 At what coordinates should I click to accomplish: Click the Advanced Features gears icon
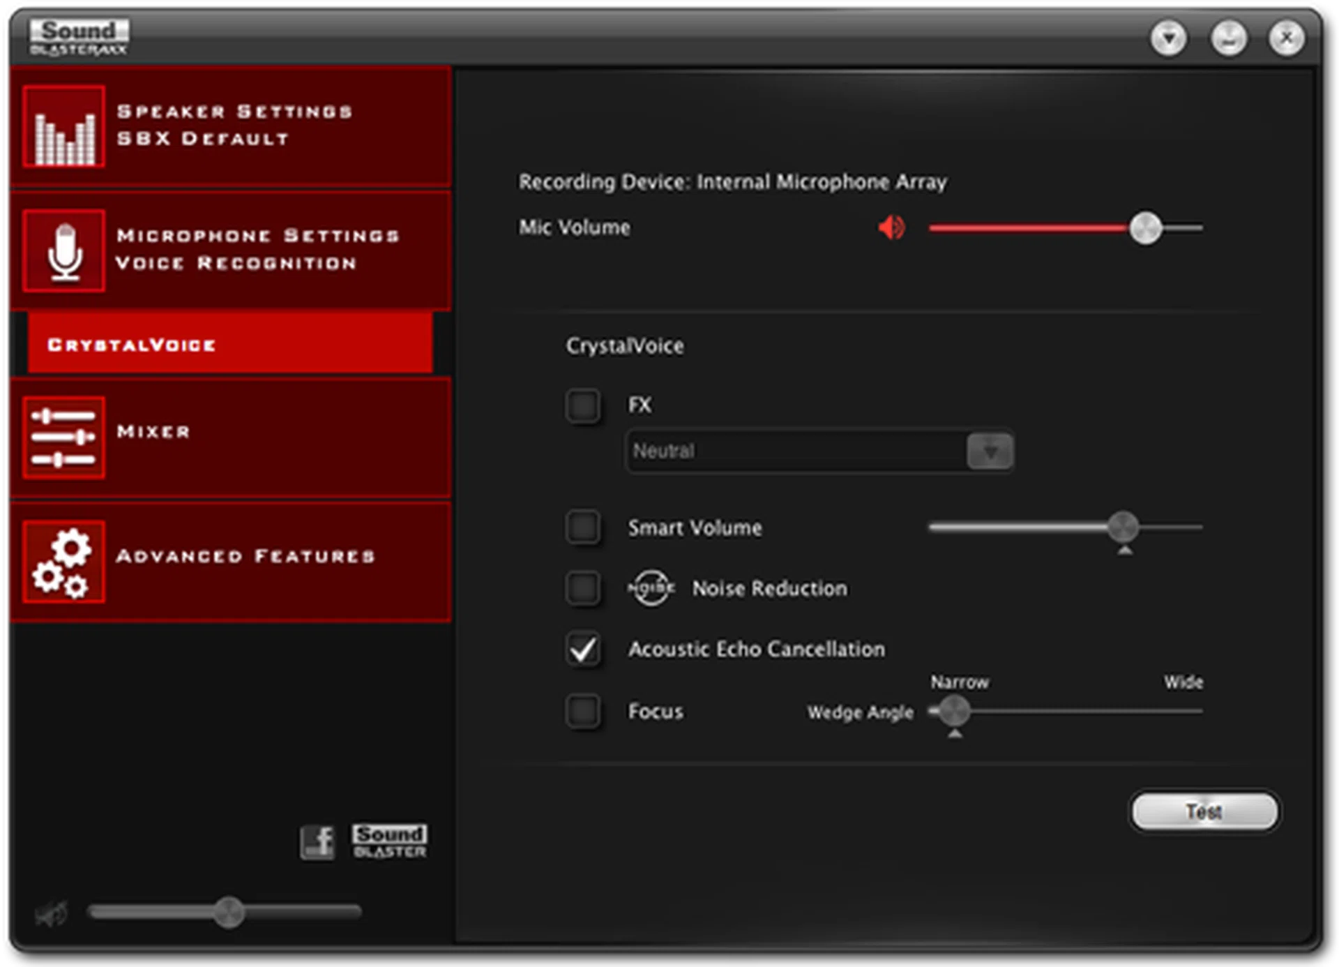tap(63, 562)
